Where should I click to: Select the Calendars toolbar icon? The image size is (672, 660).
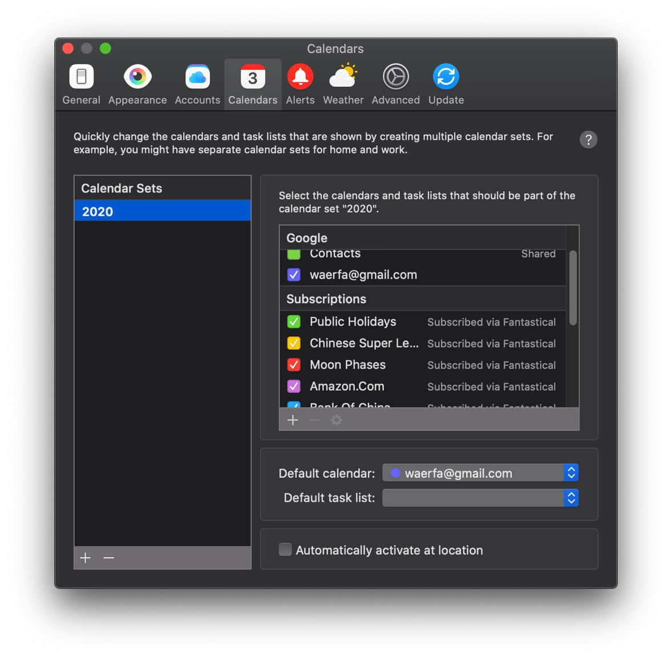pyautogui.click(x=253, y=77)
